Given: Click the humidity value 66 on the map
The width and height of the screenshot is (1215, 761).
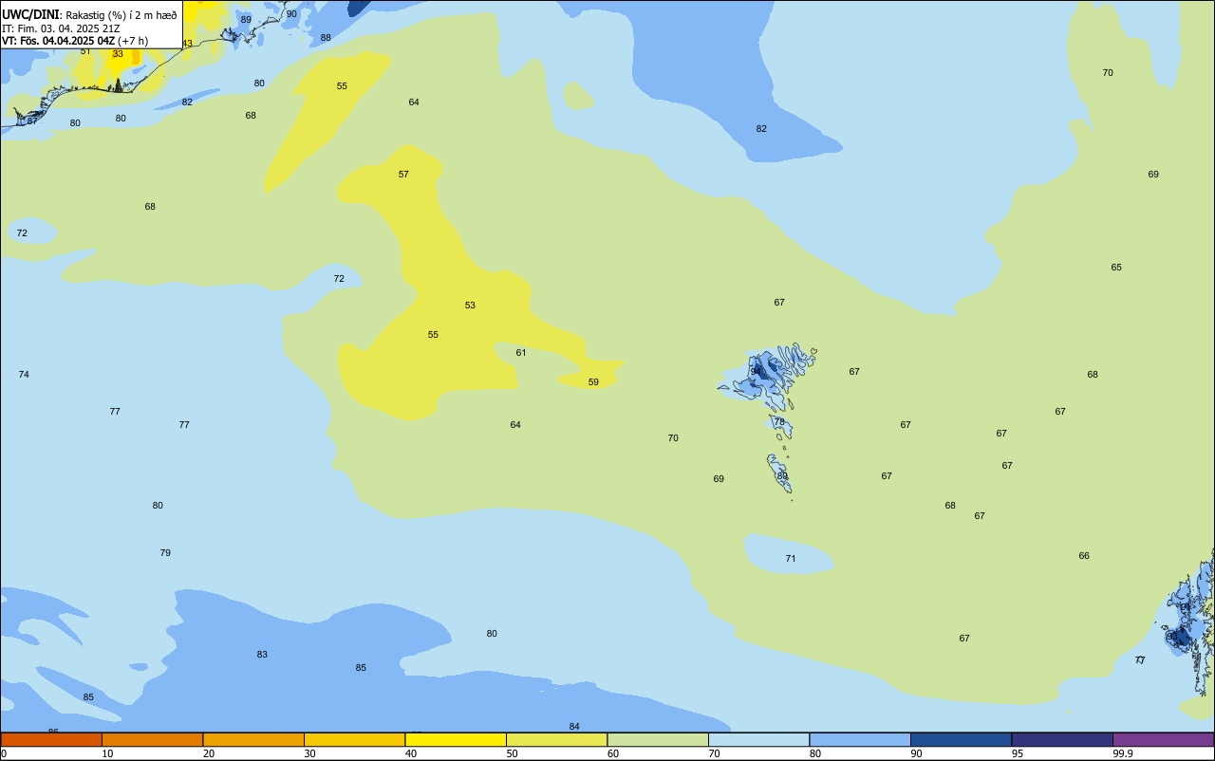Looking at the screenshot, I should coord(1084,556).
